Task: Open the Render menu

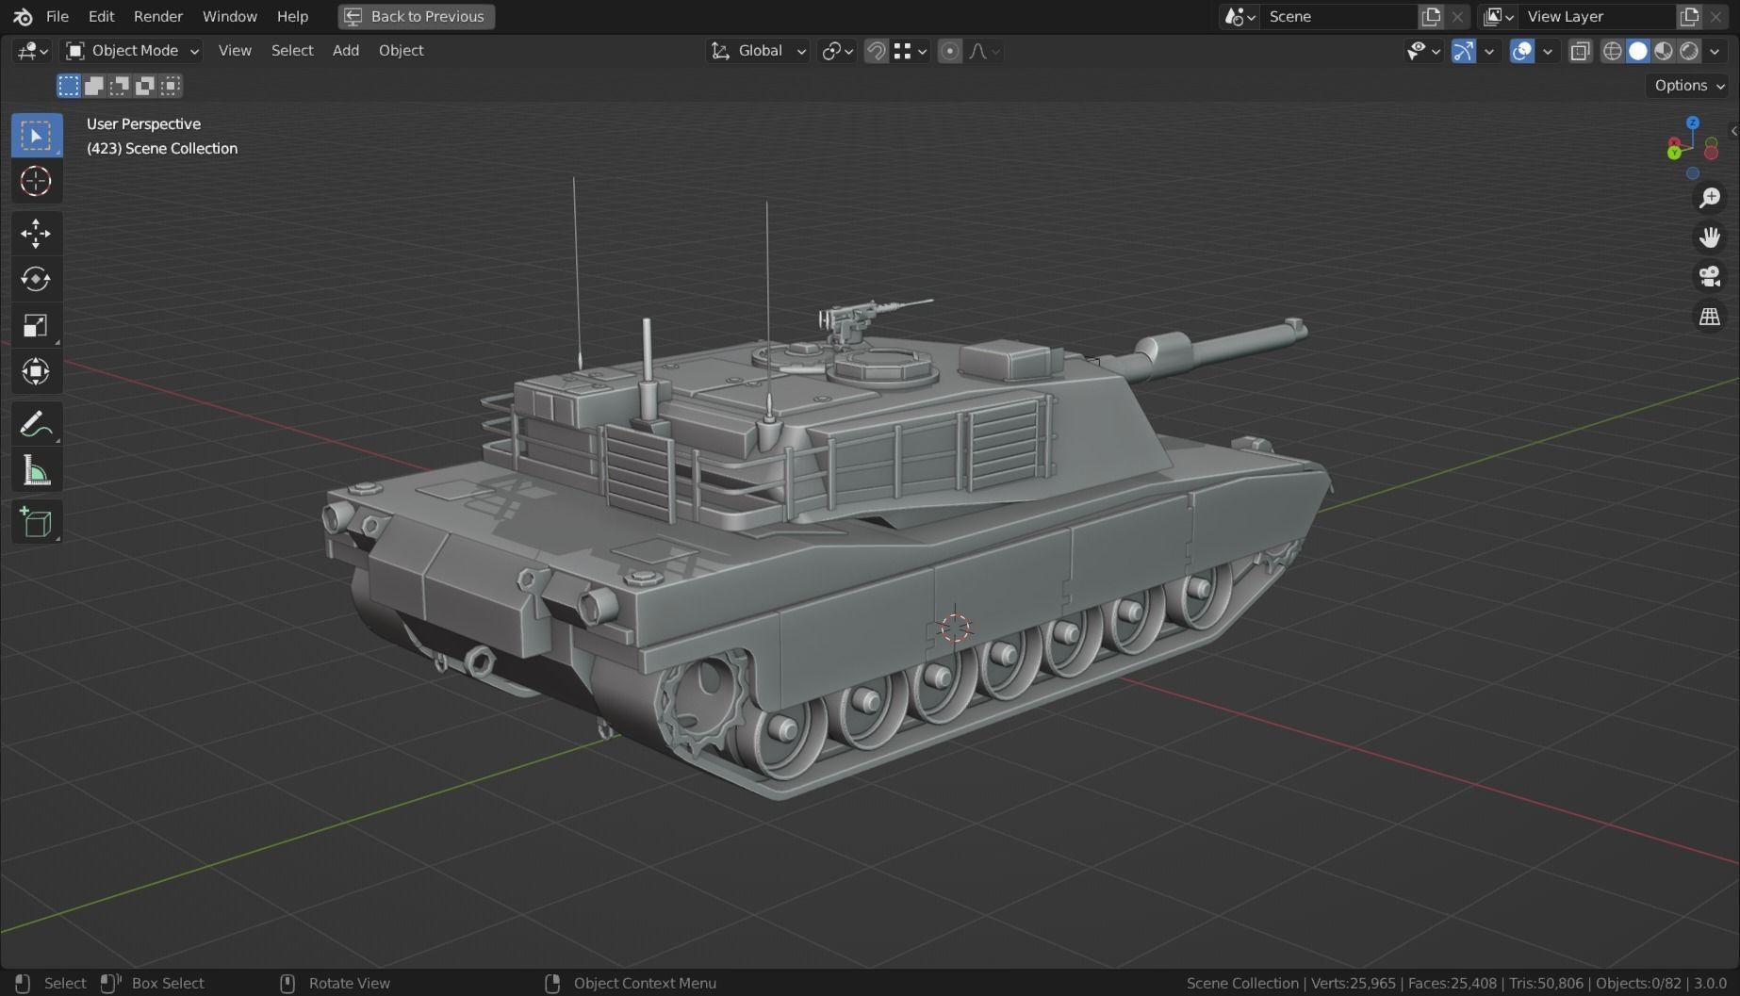Action: point(158,16)
